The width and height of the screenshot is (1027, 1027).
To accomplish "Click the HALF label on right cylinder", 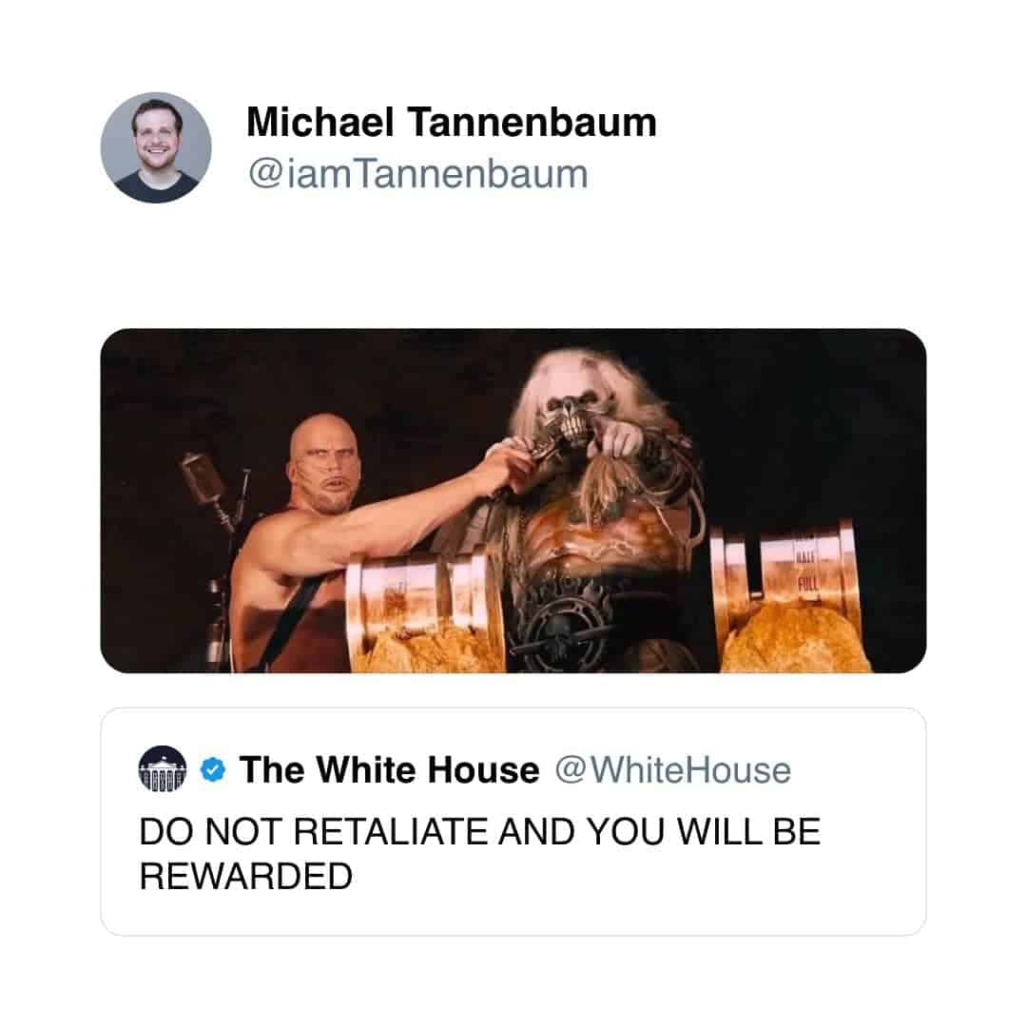I will pyautogui.click(x=807, y=558).
